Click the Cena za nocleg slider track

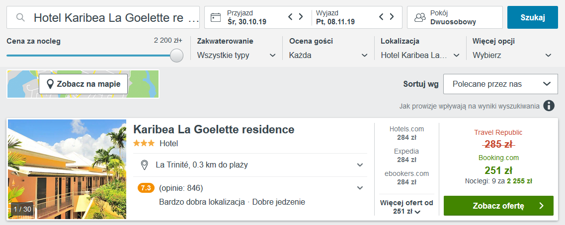pos(88,56)
